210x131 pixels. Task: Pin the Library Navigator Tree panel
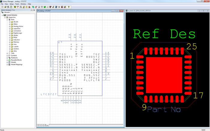click(x=31, y=10)
